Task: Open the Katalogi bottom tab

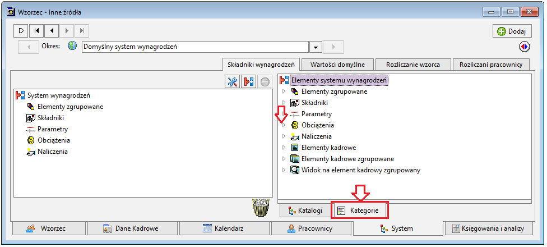Action: tap(305, 211)
